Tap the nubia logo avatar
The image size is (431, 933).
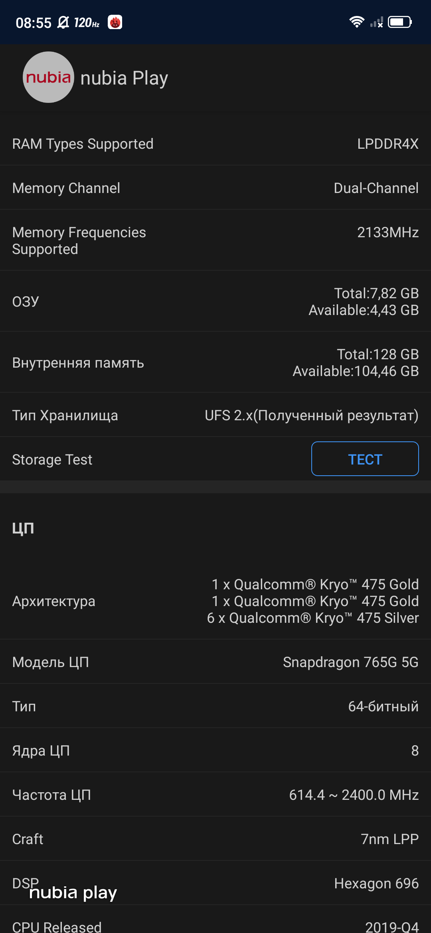click(48, 77)
